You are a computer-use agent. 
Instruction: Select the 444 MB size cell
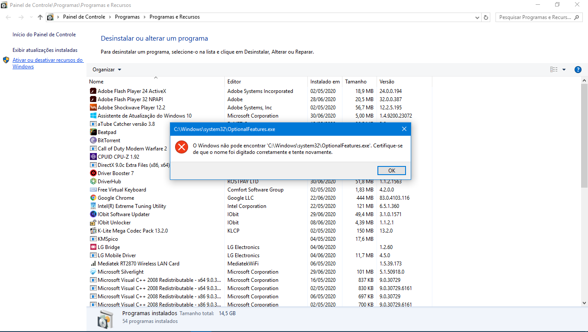click(x=365, y=198)
